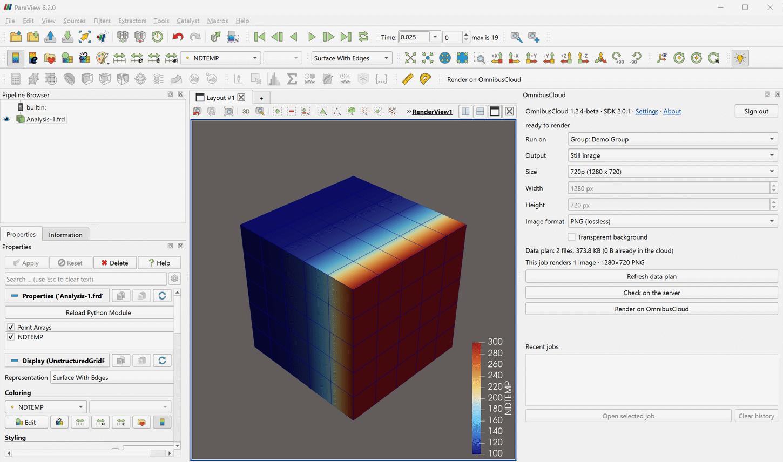
Task: Open the toolbar NDTEMP coloring dropdown
Action: click(x=220, y=58)
